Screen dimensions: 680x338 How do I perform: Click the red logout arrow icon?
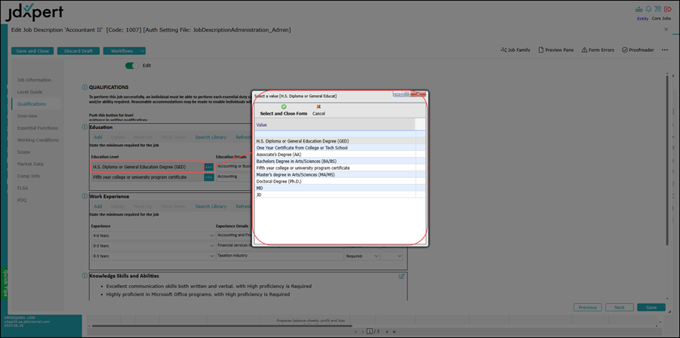[668, 8]
